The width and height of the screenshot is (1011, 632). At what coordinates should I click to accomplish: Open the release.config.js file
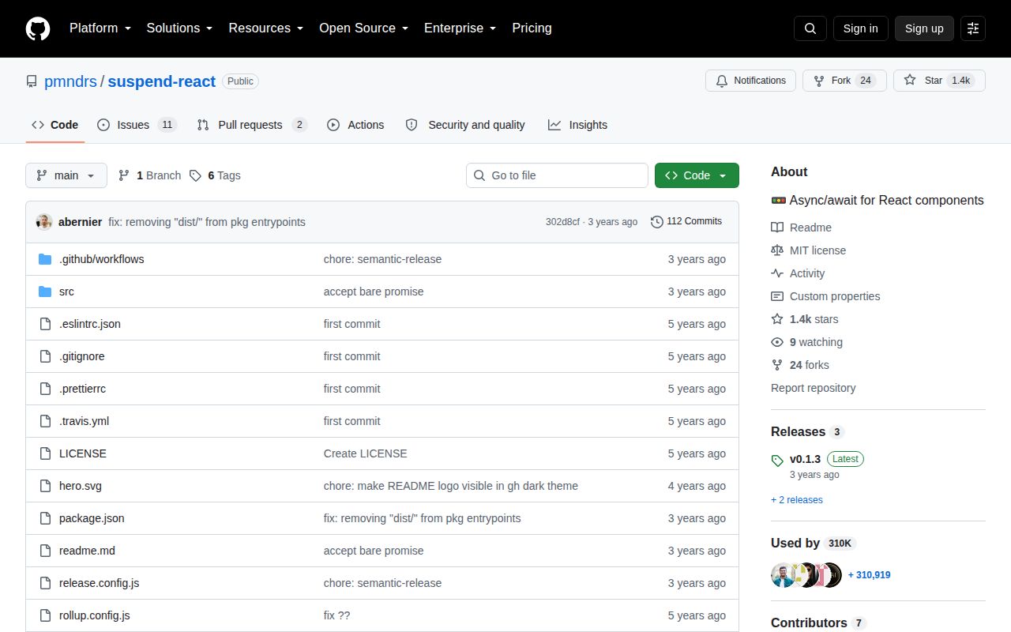[99, 583]
